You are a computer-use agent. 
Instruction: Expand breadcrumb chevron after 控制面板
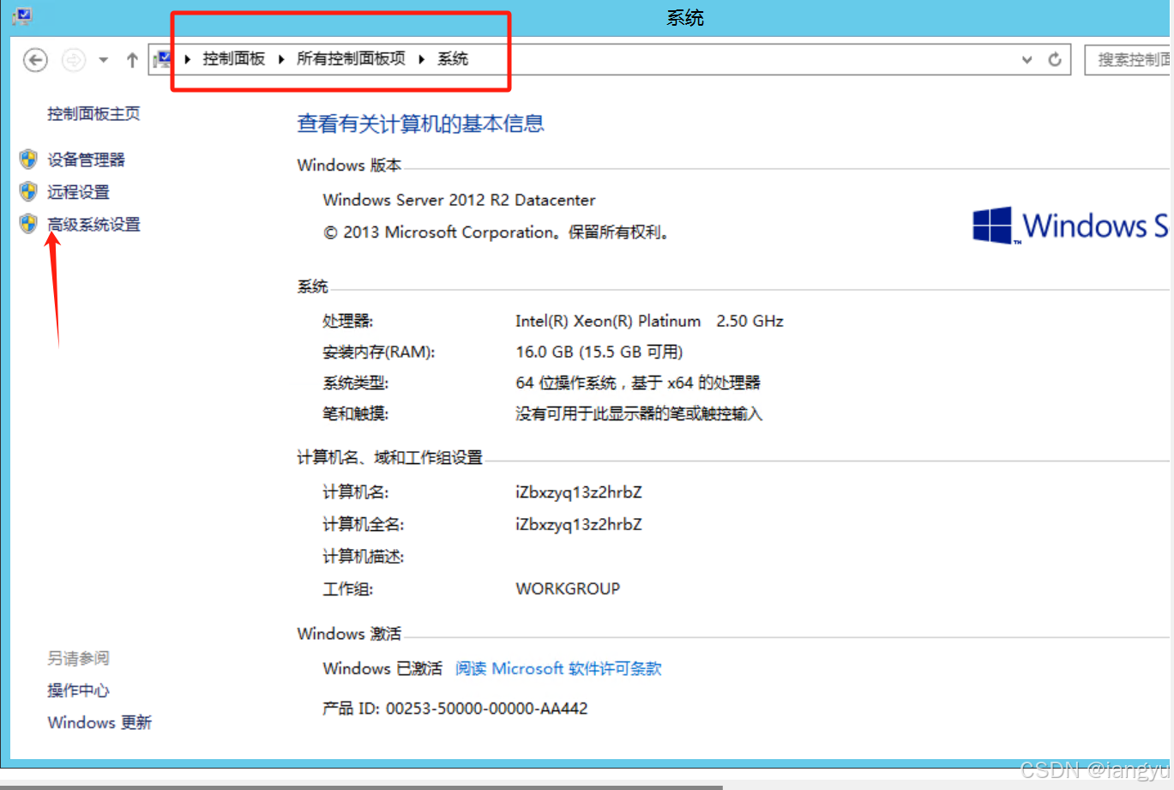[x=280, y=58]
